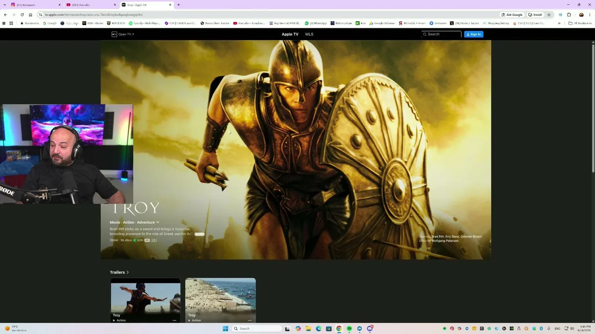
Task: Open the weather widget on the taskbar
Action: (15, 328)
